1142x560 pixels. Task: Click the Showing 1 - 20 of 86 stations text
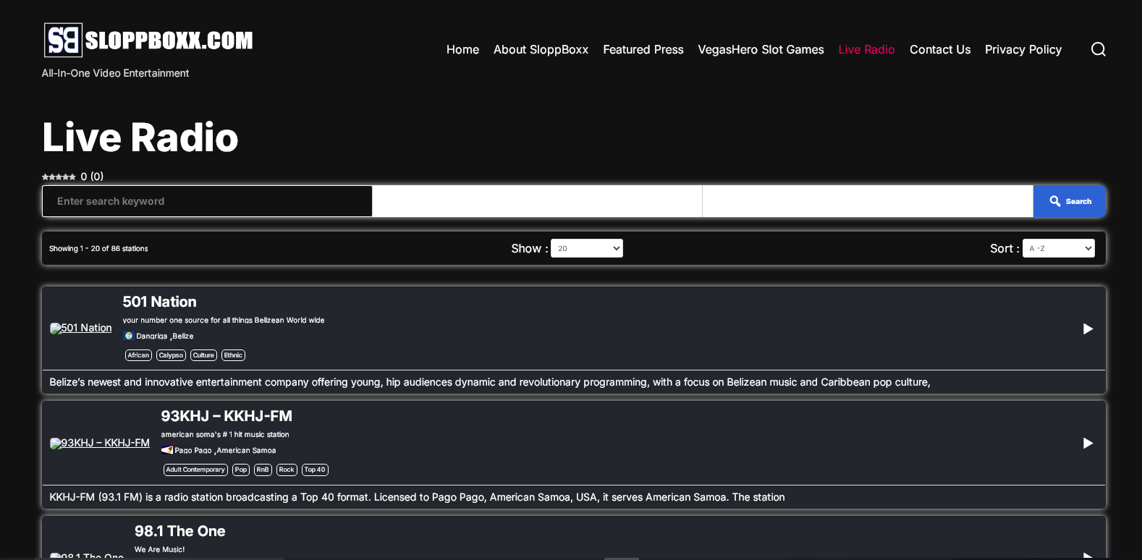98,248
